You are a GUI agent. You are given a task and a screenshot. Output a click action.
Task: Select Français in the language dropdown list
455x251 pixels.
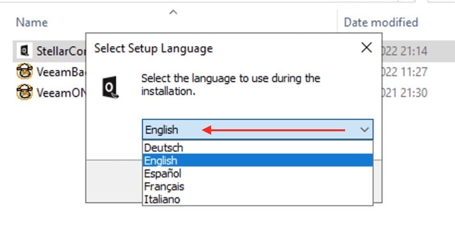coord(164,187)
